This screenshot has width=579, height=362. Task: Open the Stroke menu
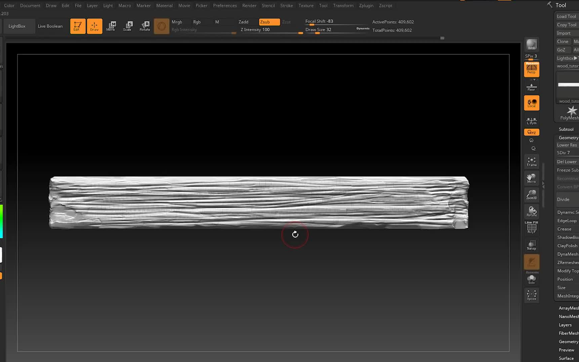(x=286, y=5)
